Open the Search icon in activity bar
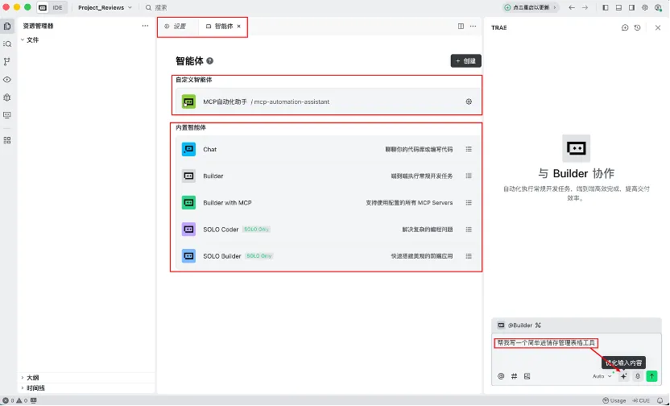Viewport: 670px width, 406px height. pos(7,44)
